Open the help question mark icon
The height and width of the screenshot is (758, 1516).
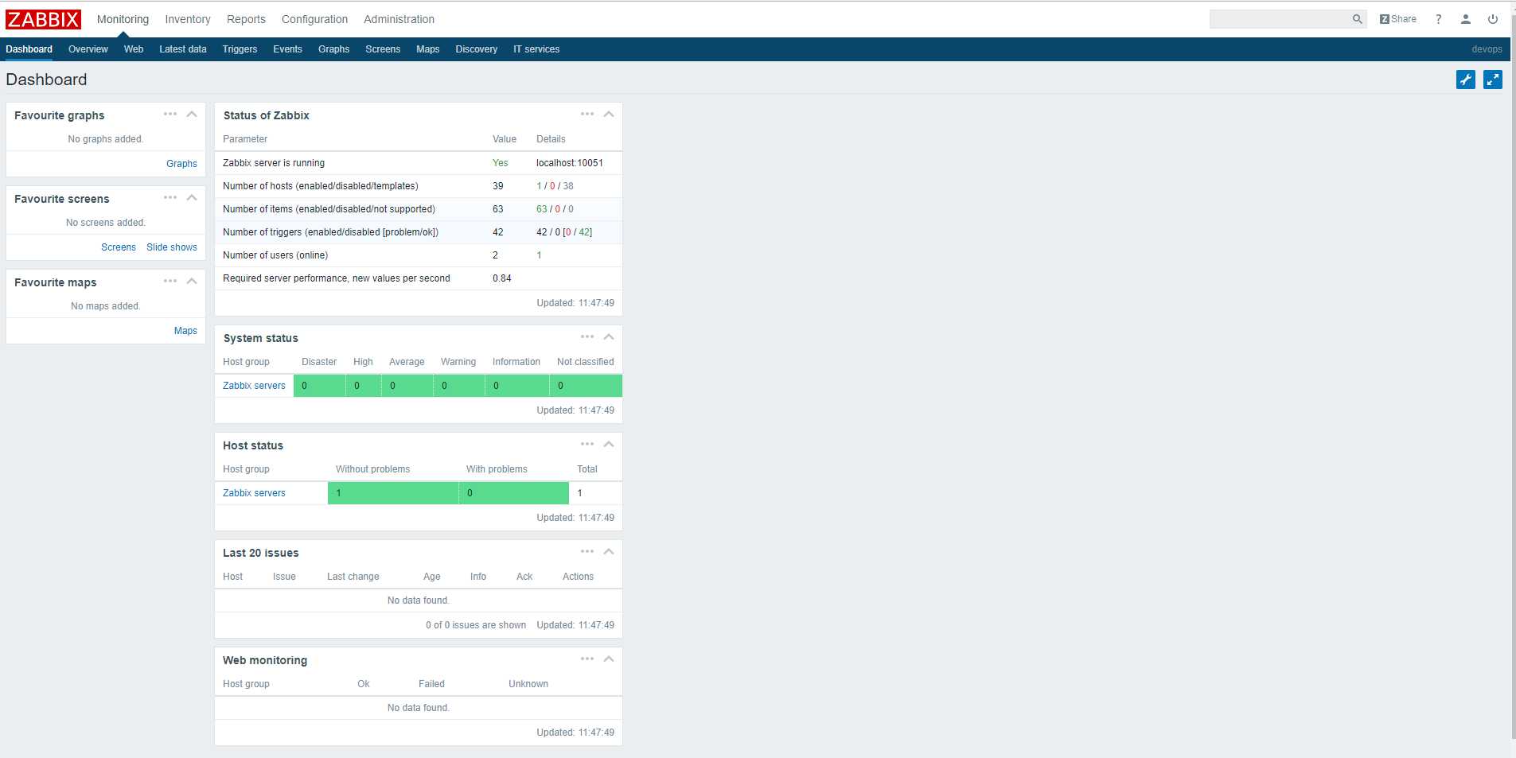(x=1438, y=19)
